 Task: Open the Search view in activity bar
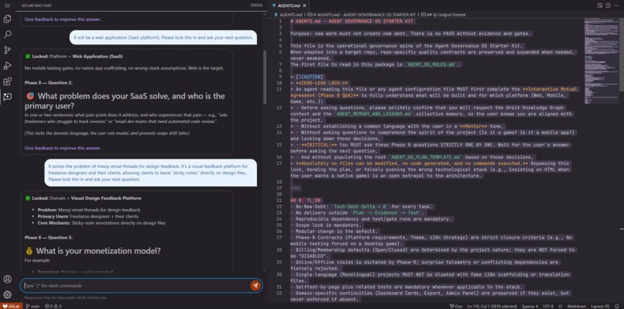7,35
